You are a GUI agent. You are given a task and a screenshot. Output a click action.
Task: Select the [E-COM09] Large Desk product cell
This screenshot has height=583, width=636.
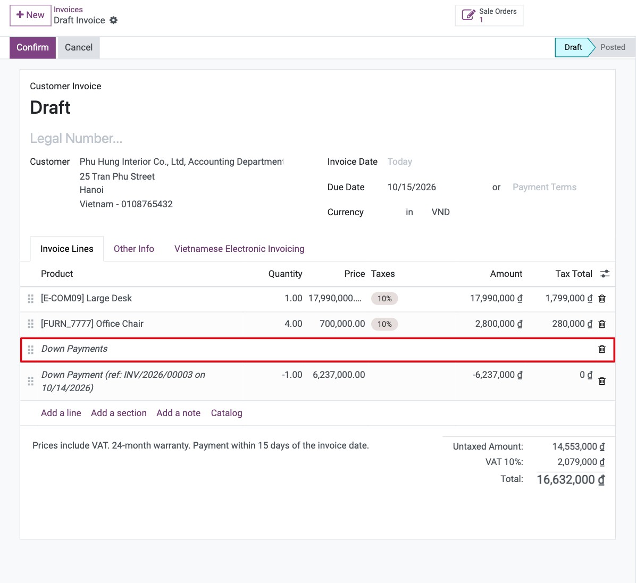tap(86, 298)
